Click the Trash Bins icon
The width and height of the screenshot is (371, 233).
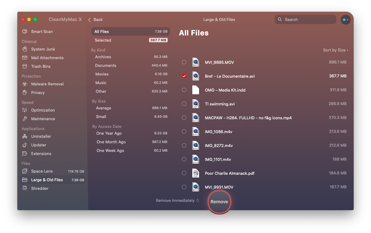pos(25,67)
